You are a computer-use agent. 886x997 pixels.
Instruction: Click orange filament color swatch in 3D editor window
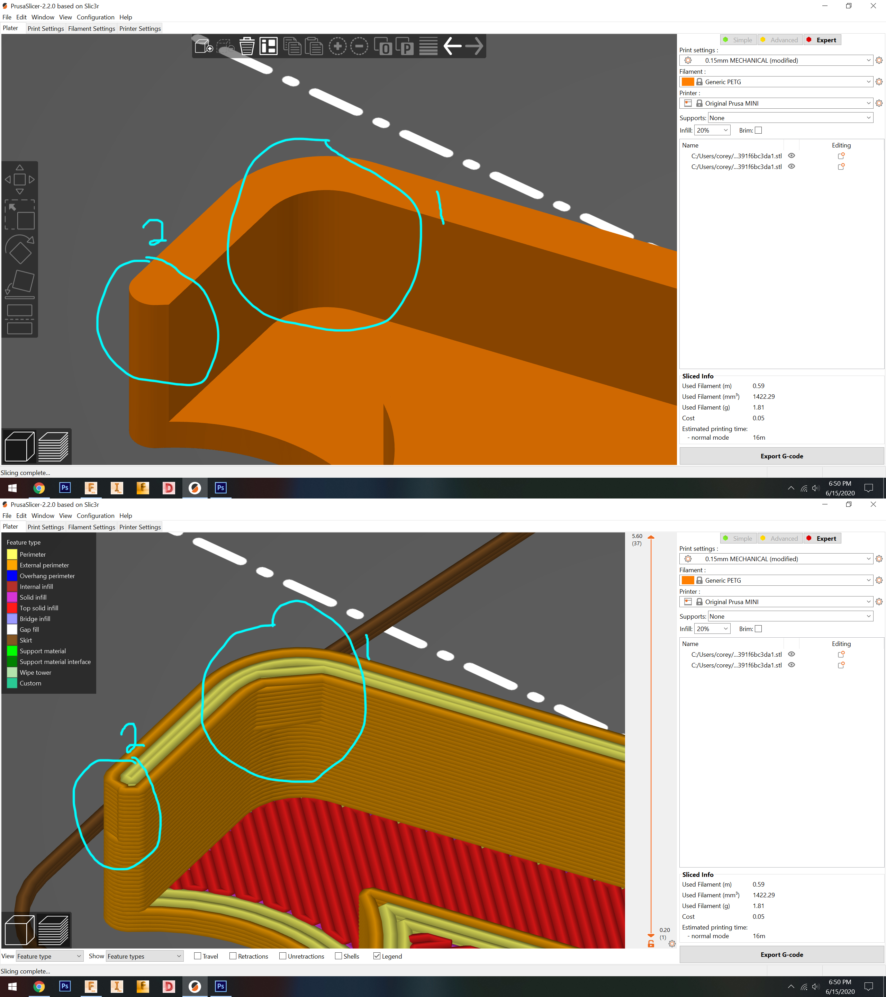pyautogui.click(x=688, y=81)
